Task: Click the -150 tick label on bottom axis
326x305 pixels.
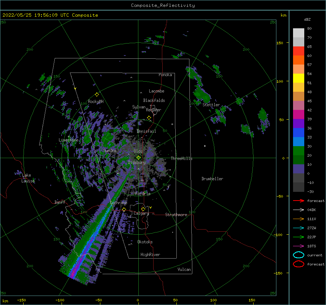Action: click(21, 300)
